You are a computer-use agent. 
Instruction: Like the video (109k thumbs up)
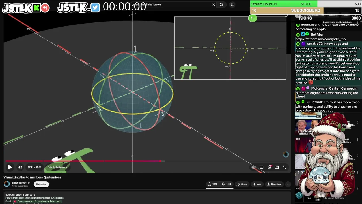(212, 184)
